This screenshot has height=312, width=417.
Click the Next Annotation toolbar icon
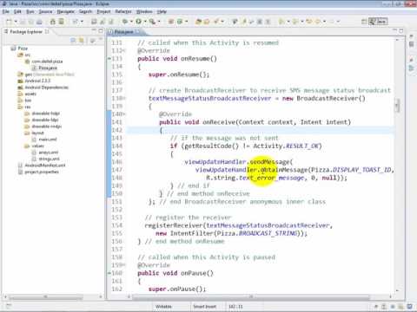tap(281, 22)
